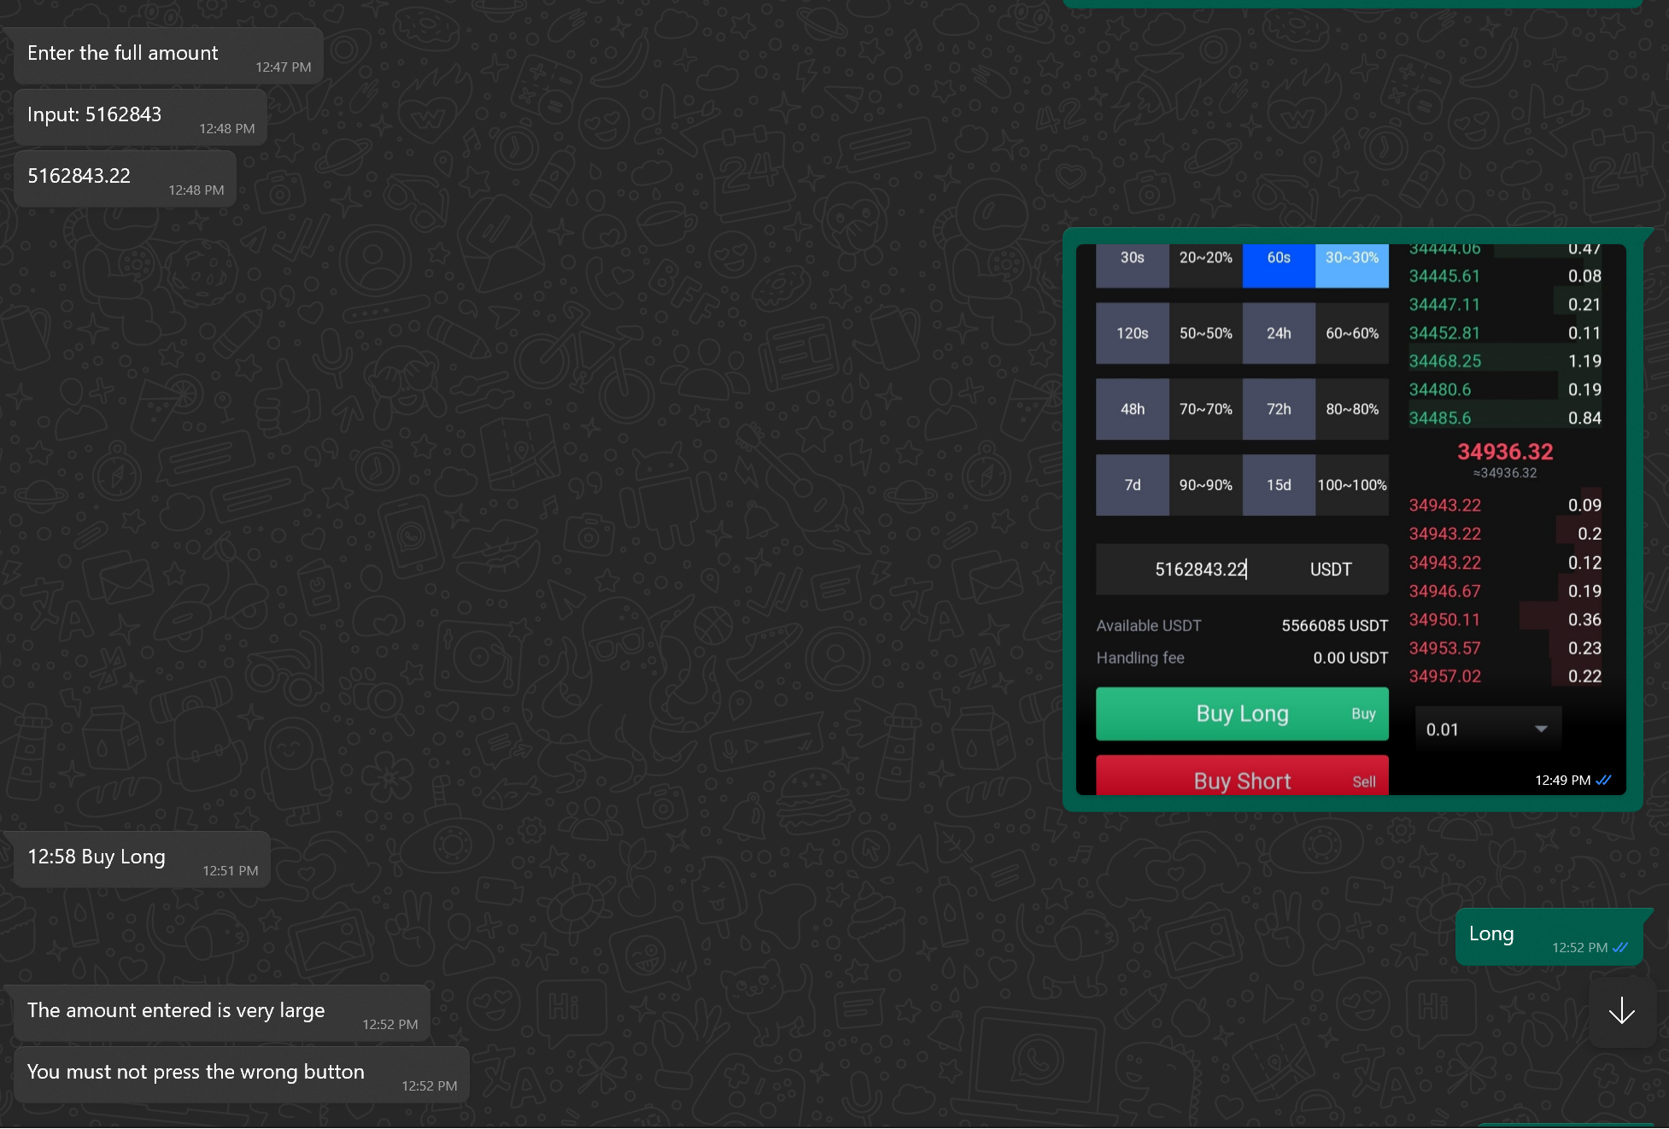This screenshot has height=1129, width=1669.
Task: Pick the 7d duration option
Action: 1132,485
